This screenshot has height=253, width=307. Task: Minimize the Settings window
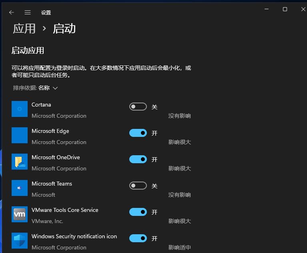[267, 9]
